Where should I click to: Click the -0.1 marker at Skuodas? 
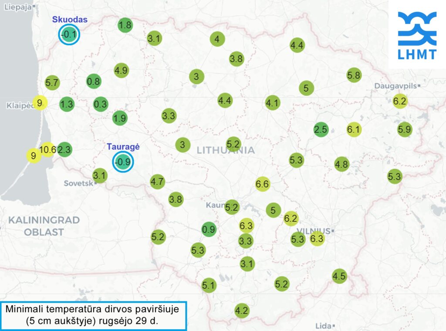70,35
